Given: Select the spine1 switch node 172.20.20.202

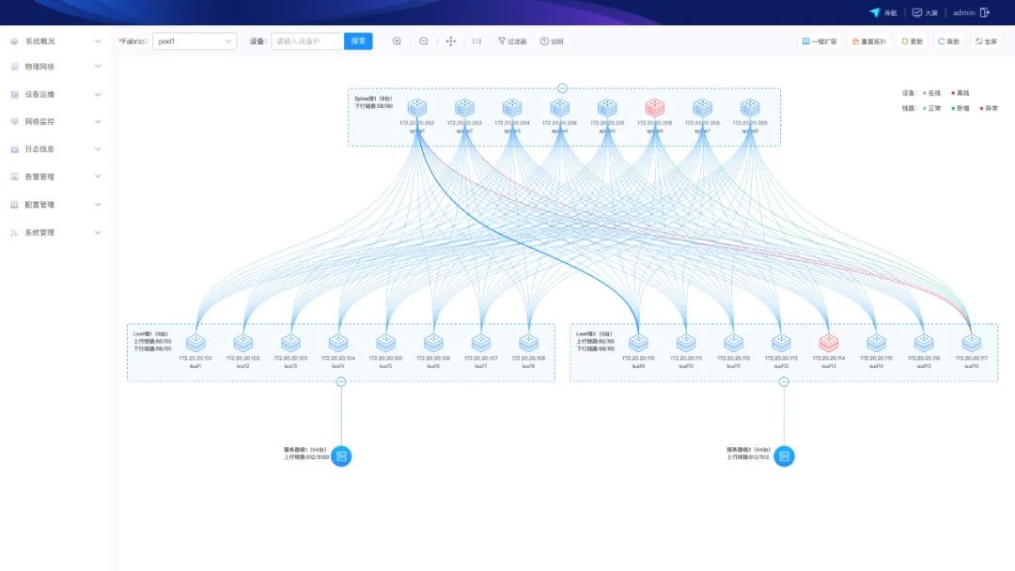Looking at the screenshot, I should pyautogui.click(x=416, y=108).
